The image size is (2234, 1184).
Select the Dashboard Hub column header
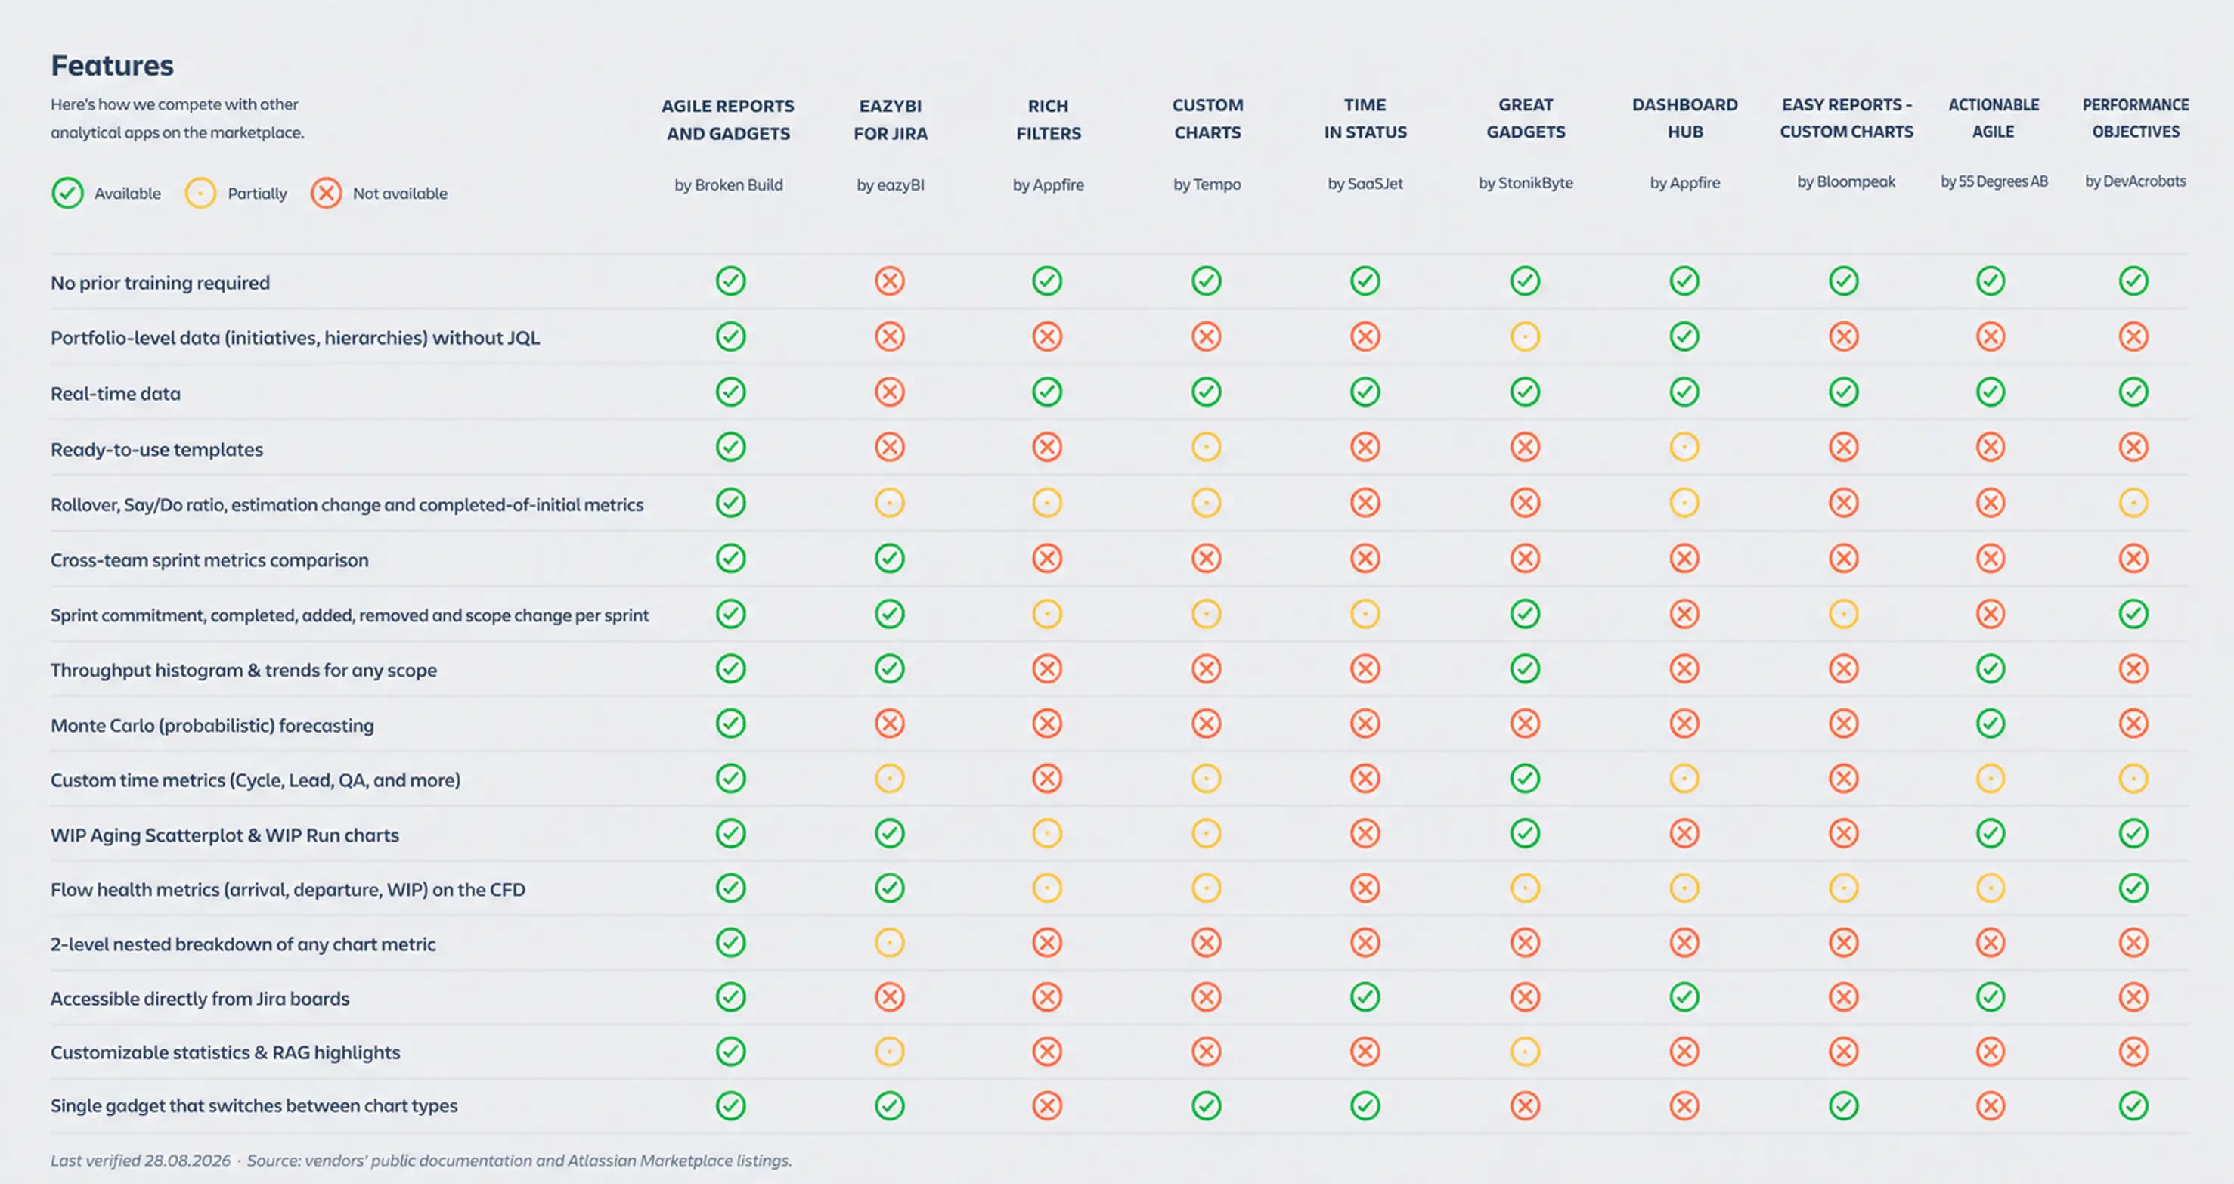click(x=1685, y=118)
